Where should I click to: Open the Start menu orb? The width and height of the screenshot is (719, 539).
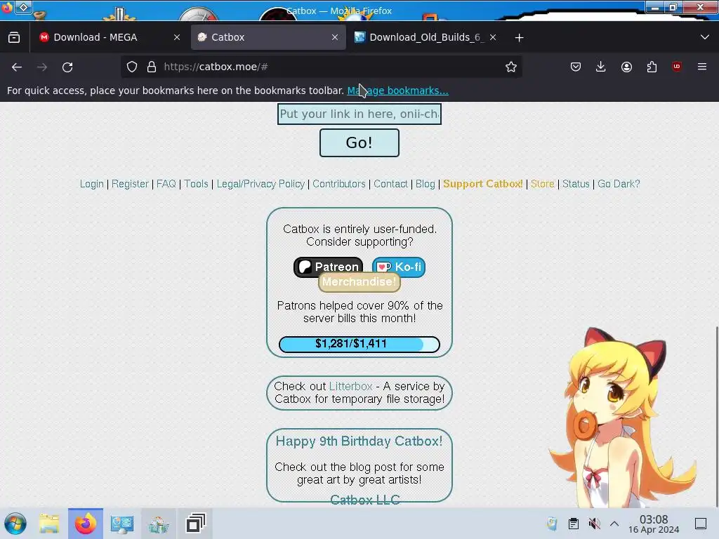[x=15, y=524]
